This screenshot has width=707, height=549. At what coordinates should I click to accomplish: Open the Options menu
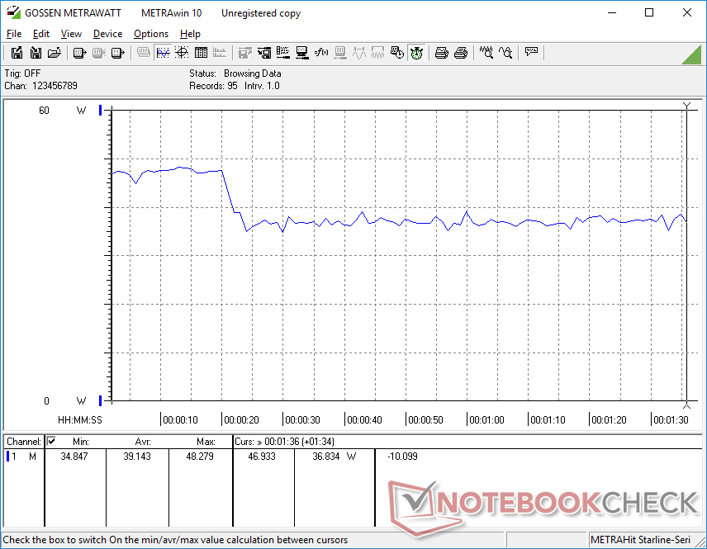tap(151, 34)
